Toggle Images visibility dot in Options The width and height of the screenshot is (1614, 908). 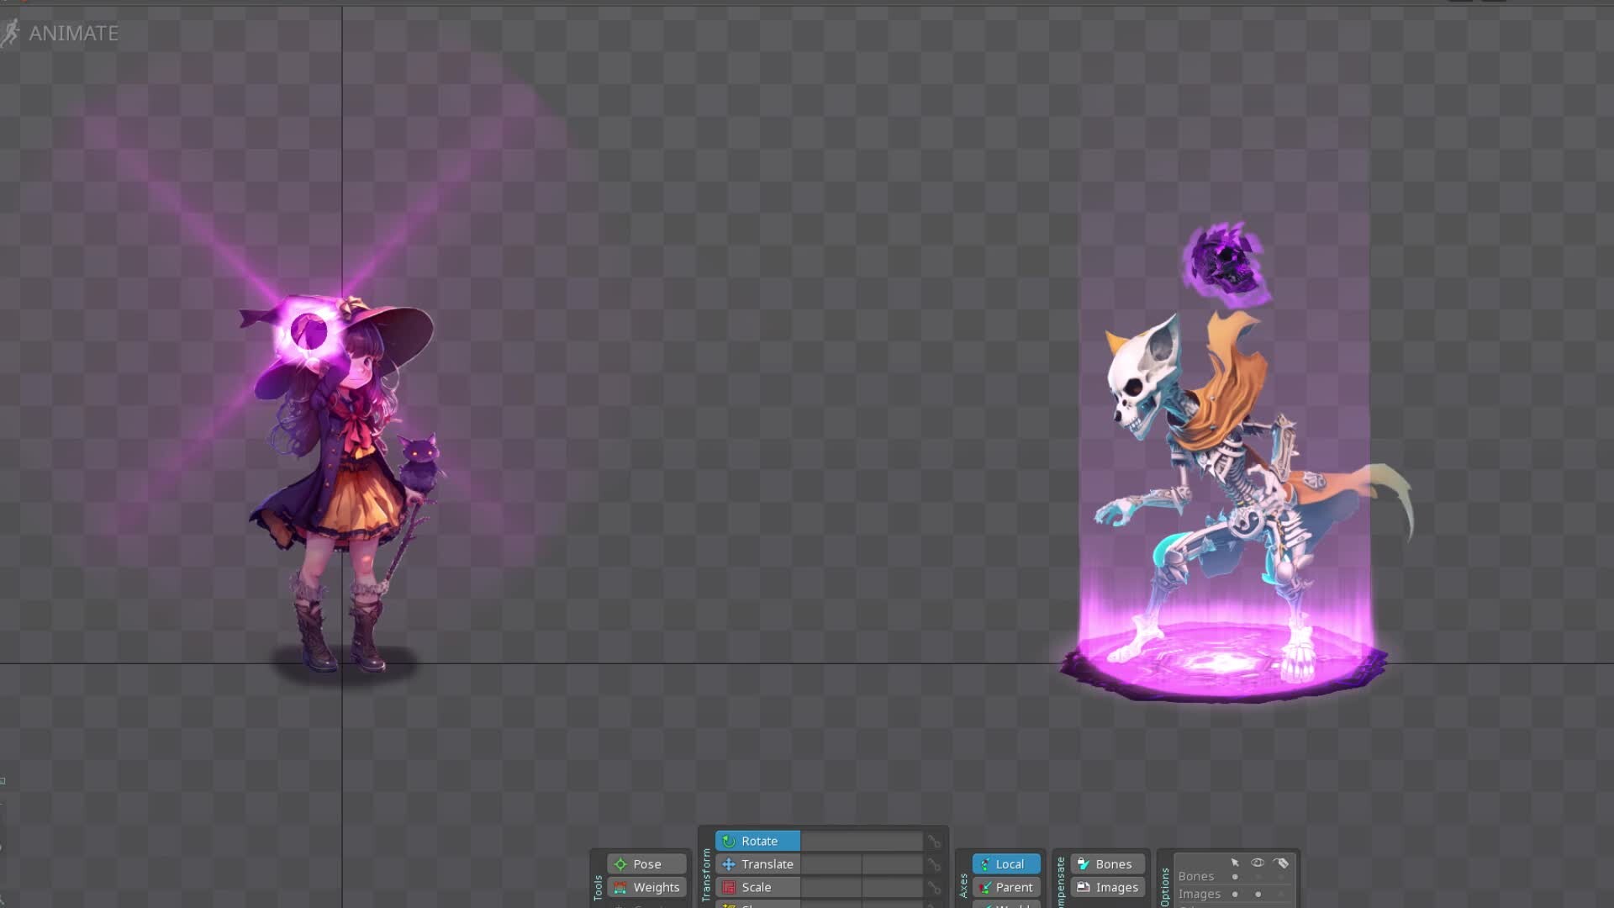[x=1258, y=895]
